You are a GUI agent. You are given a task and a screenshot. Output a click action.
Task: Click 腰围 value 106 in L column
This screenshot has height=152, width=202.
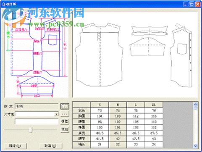click(x=136, y=122)
